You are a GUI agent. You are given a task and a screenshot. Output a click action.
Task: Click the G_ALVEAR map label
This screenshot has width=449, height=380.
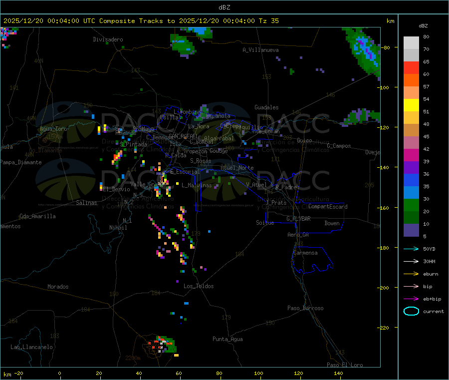pyautogui.click(x=298, y=219)
